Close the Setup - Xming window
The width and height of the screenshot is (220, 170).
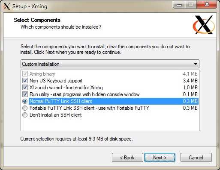[x=207, y=5]
